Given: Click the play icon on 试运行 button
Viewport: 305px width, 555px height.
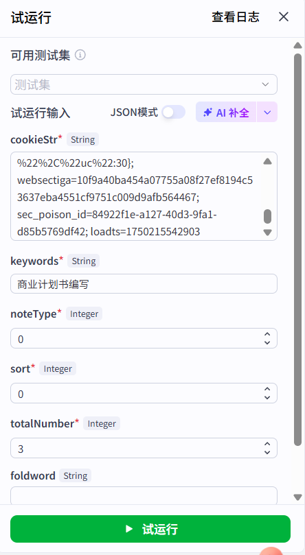Looking at the screenshot, I should (x=129, y=529).
